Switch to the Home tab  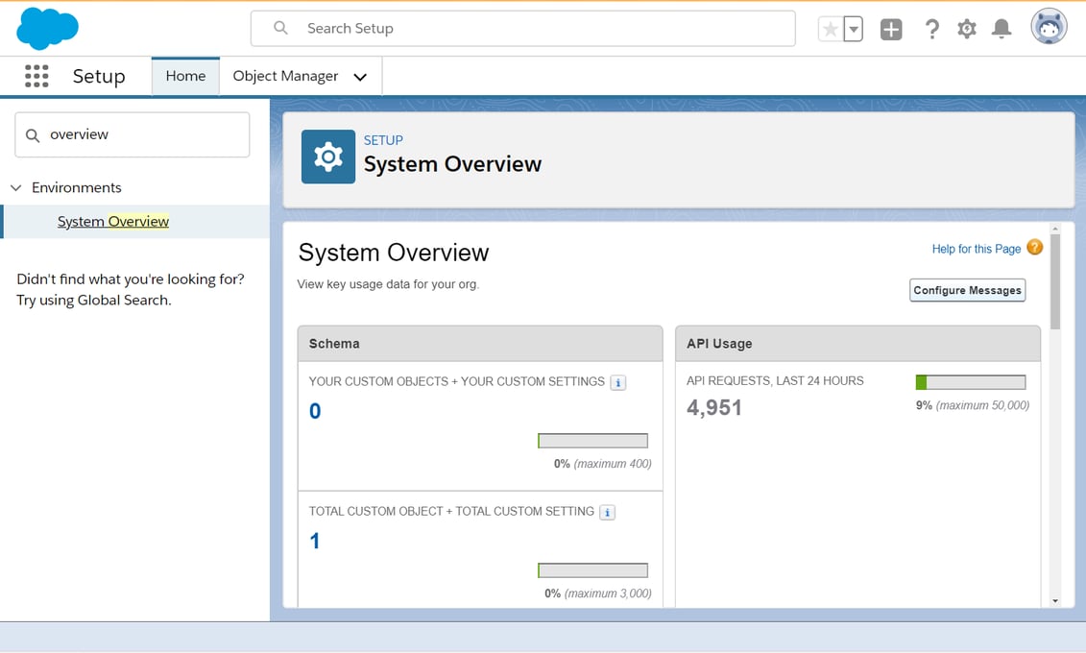[184, 75]
